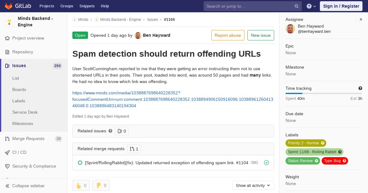Click the search magnifier icon
This screenshot has height=193, width=368.
[297, 6]
